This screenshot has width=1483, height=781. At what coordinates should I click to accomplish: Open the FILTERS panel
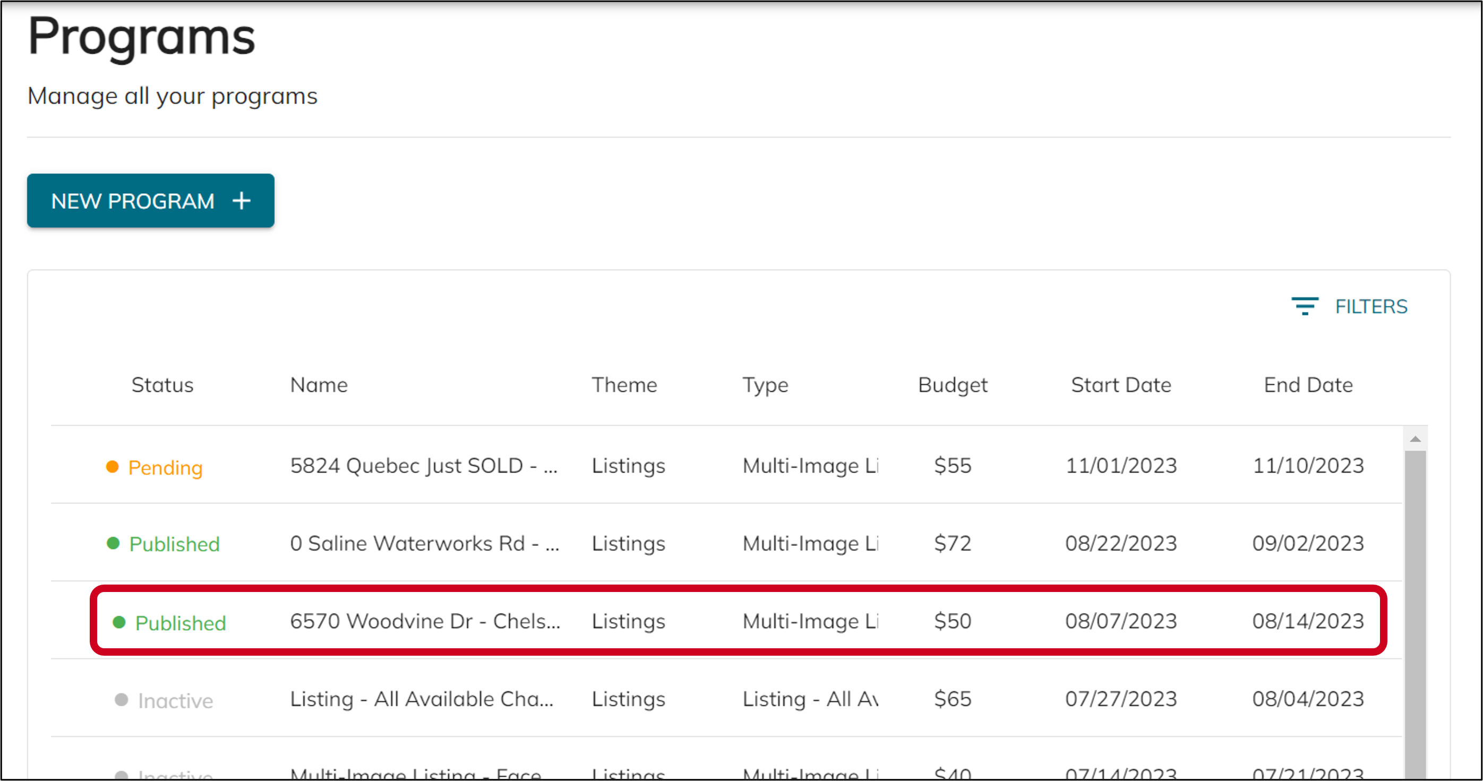coord(1349,306)
